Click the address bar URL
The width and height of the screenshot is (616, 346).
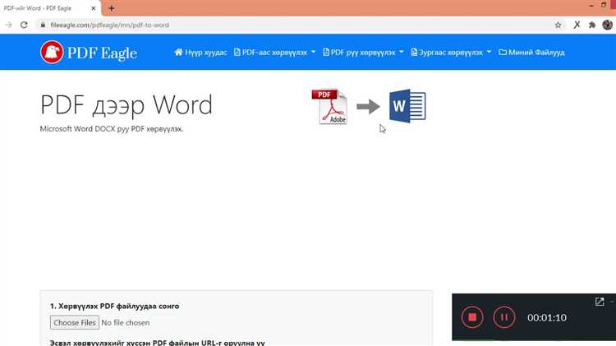[109, 25]
